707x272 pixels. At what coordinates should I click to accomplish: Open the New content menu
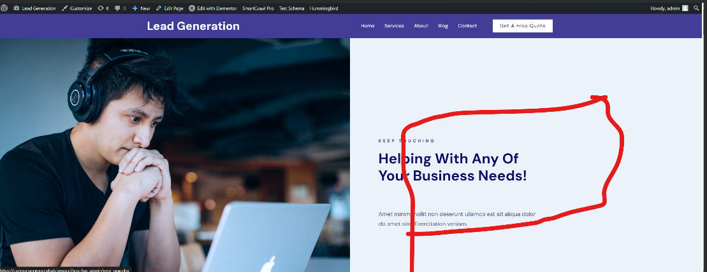point(141,8)
